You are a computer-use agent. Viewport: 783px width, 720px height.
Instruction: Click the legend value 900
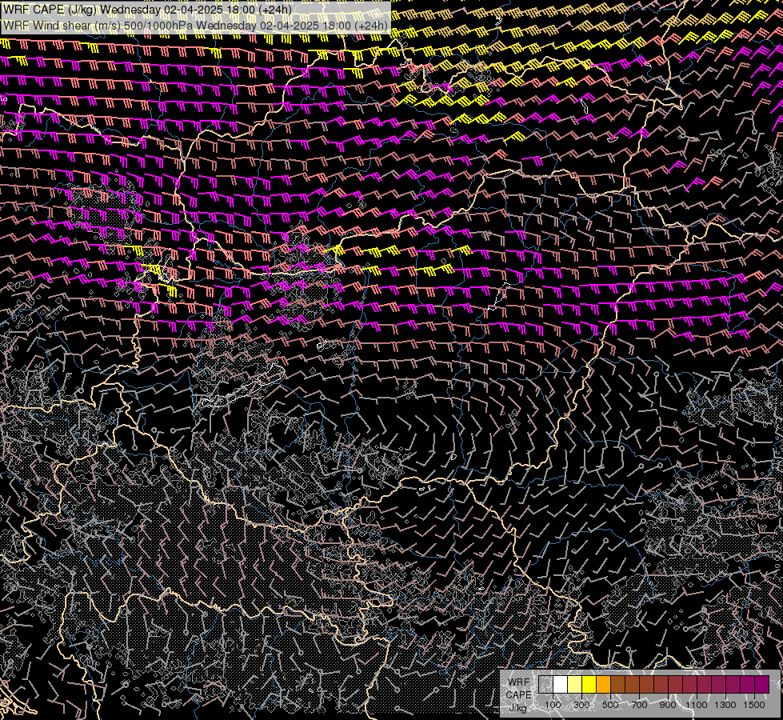668,705
